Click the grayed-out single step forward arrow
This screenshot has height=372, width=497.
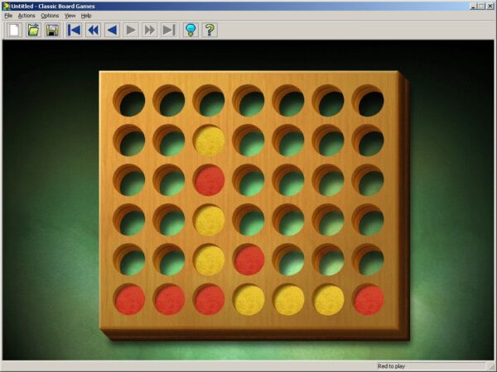click(x=131, y=31)
